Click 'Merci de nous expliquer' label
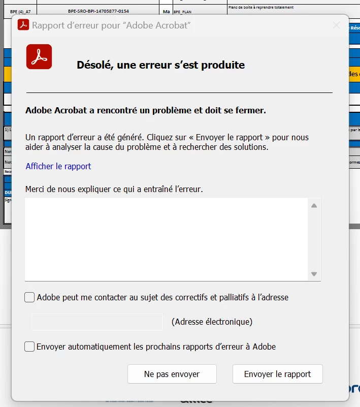The image size is (360, 407). point(114,189)
